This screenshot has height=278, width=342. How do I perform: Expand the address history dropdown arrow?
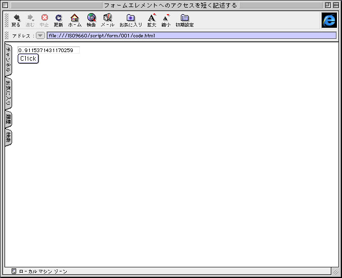(40, 36)
